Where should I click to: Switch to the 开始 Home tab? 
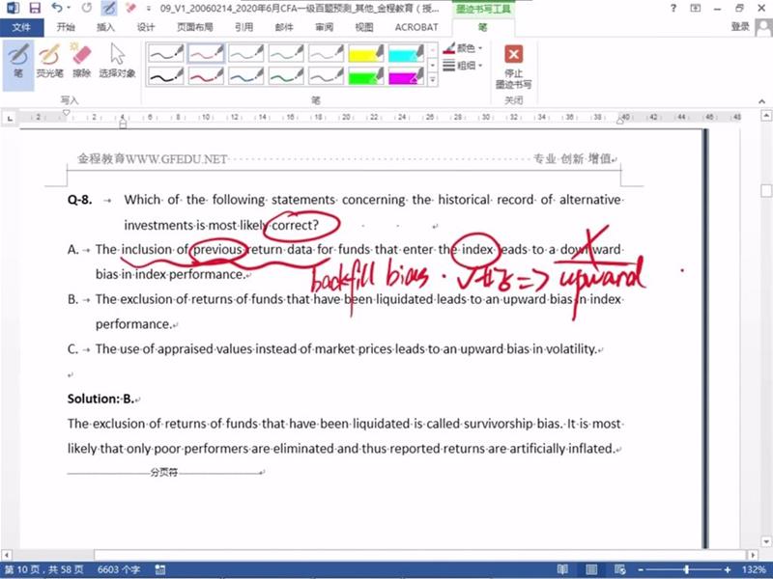[66, 27]
